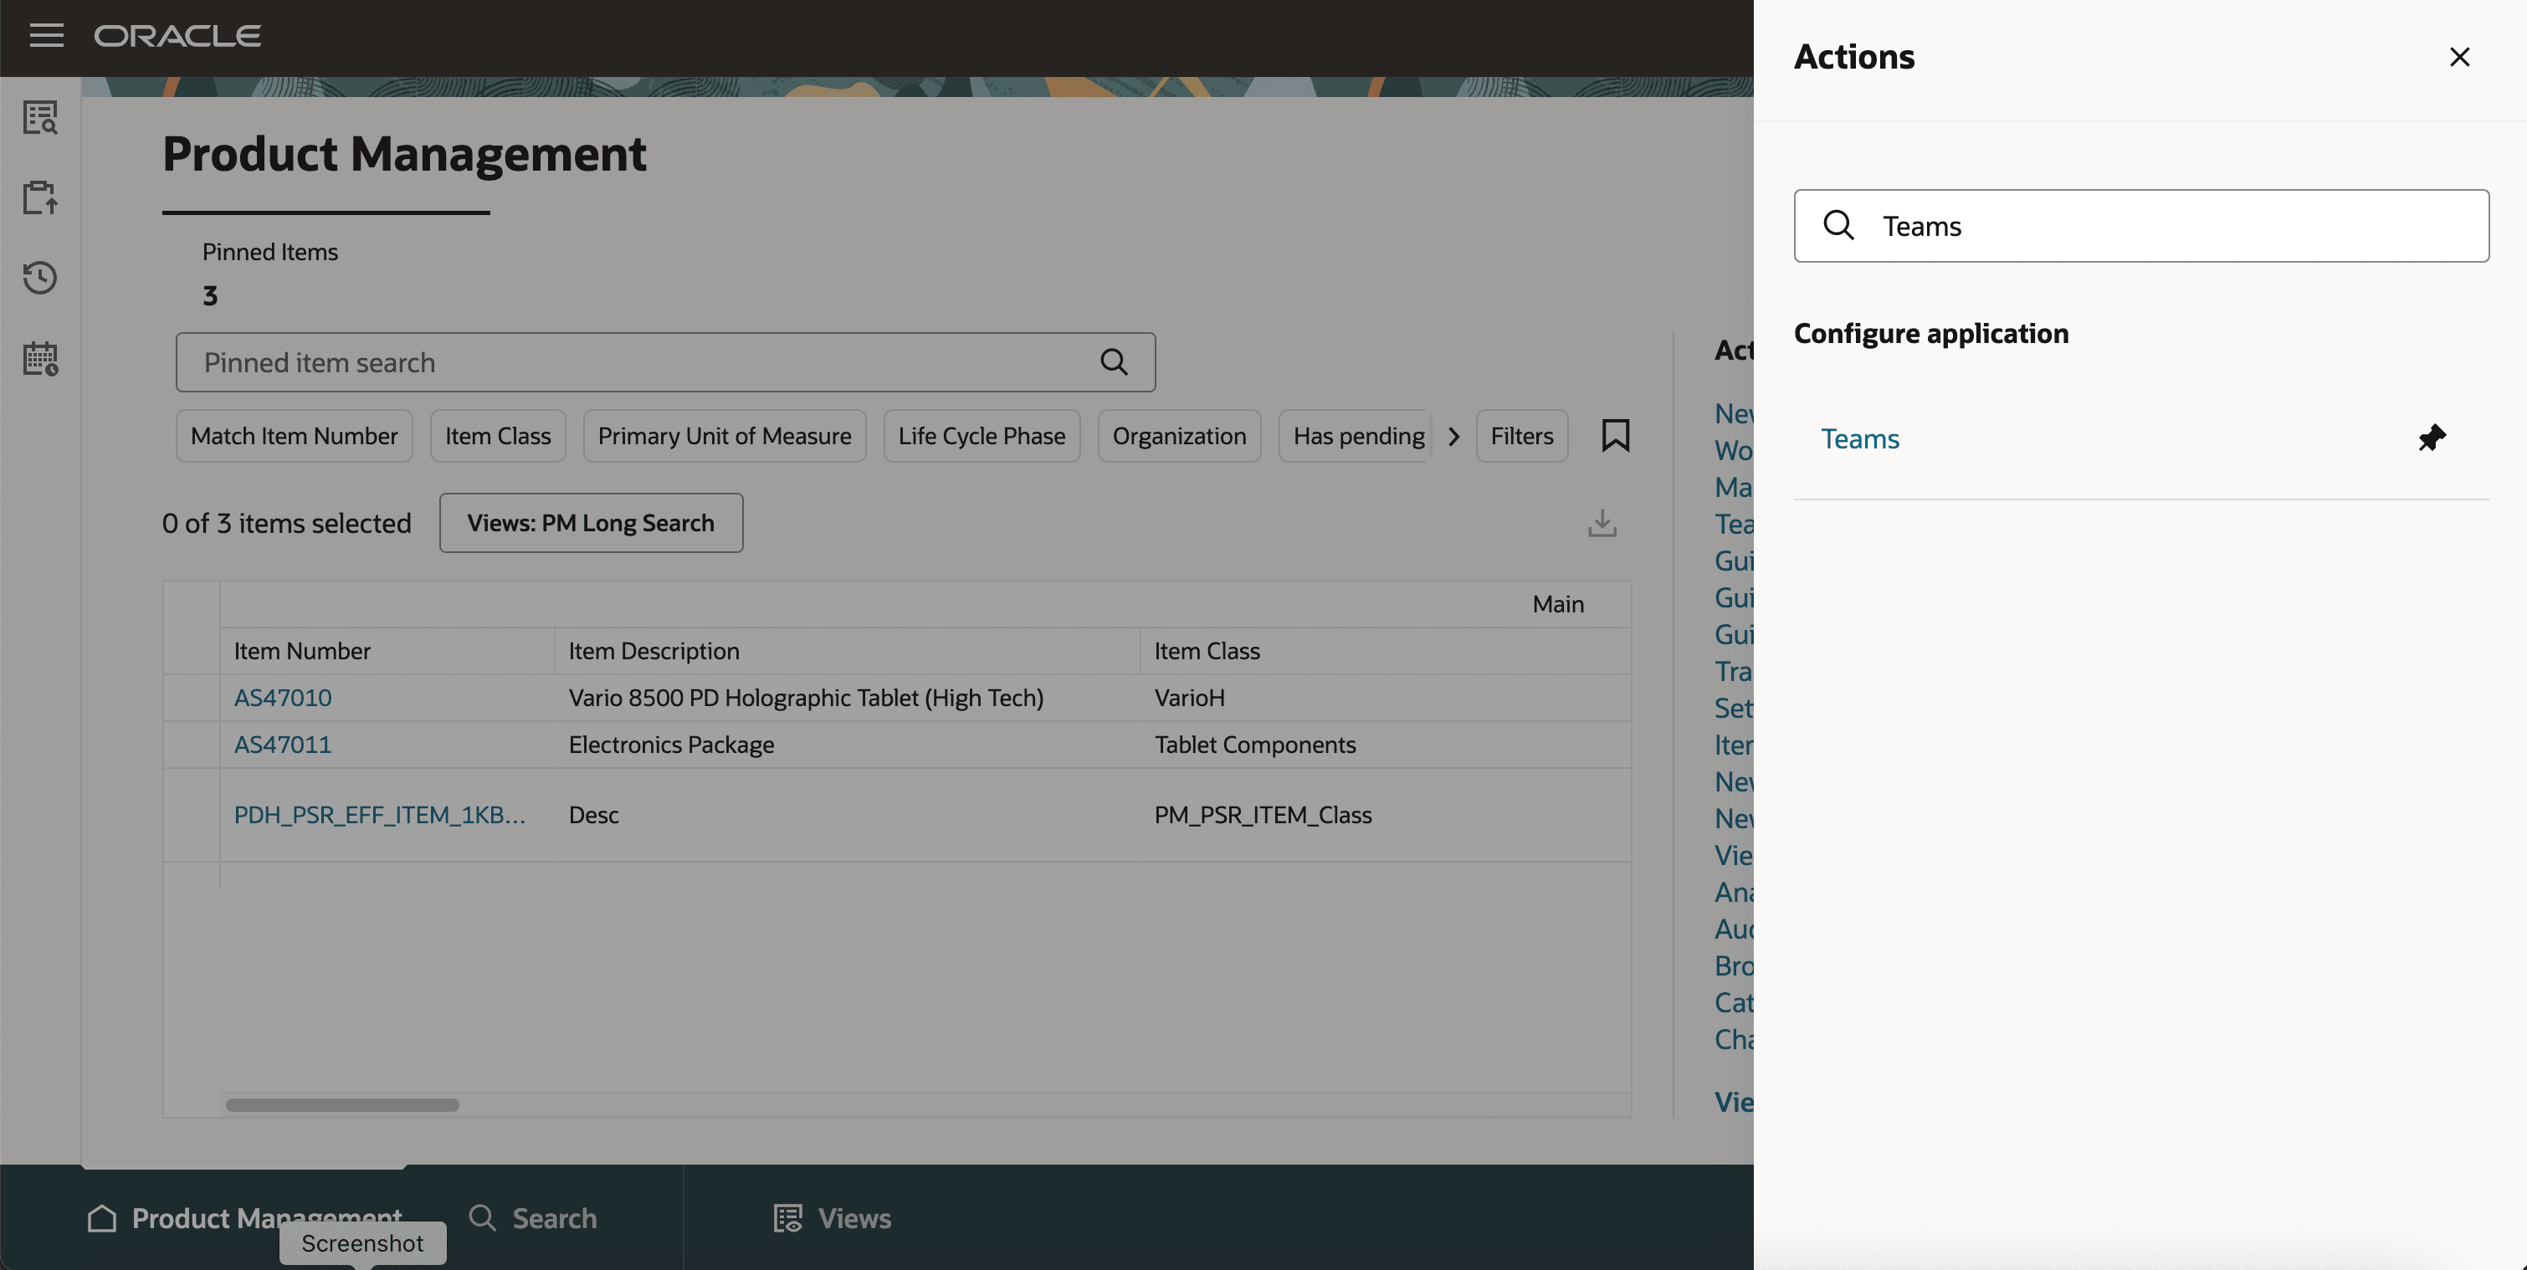Open the Organization filter chip
The height and width of the screenshot is (1270, 2527).
(x=1179, y=435)
